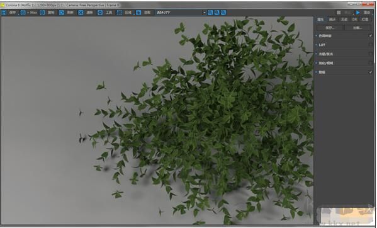377x228 pixels.
Task: Click the Refresh icon
Action: (x=62, y=13)
